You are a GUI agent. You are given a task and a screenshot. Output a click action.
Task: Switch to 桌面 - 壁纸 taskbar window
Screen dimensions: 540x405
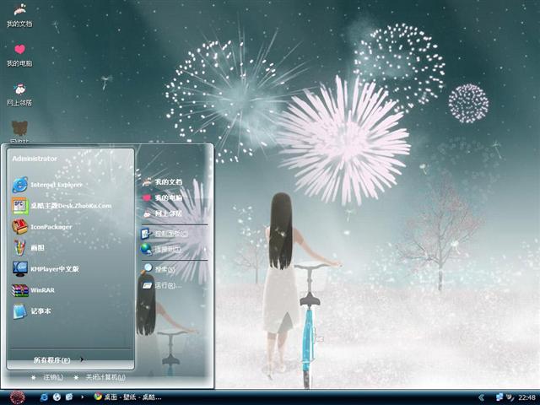click(128, 397)
